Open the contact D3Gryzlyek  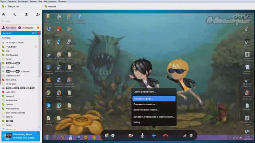20,67
